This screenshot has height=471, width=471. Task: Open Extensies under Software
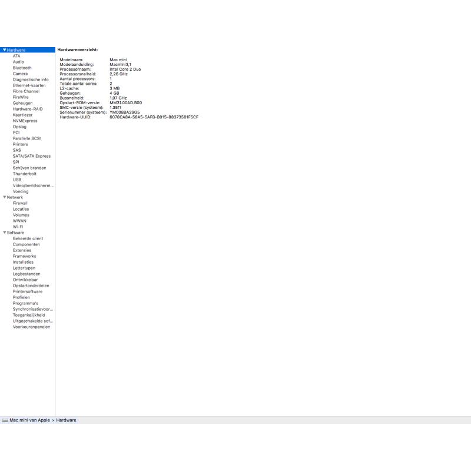pyautogui.click(x=22, y=250)
